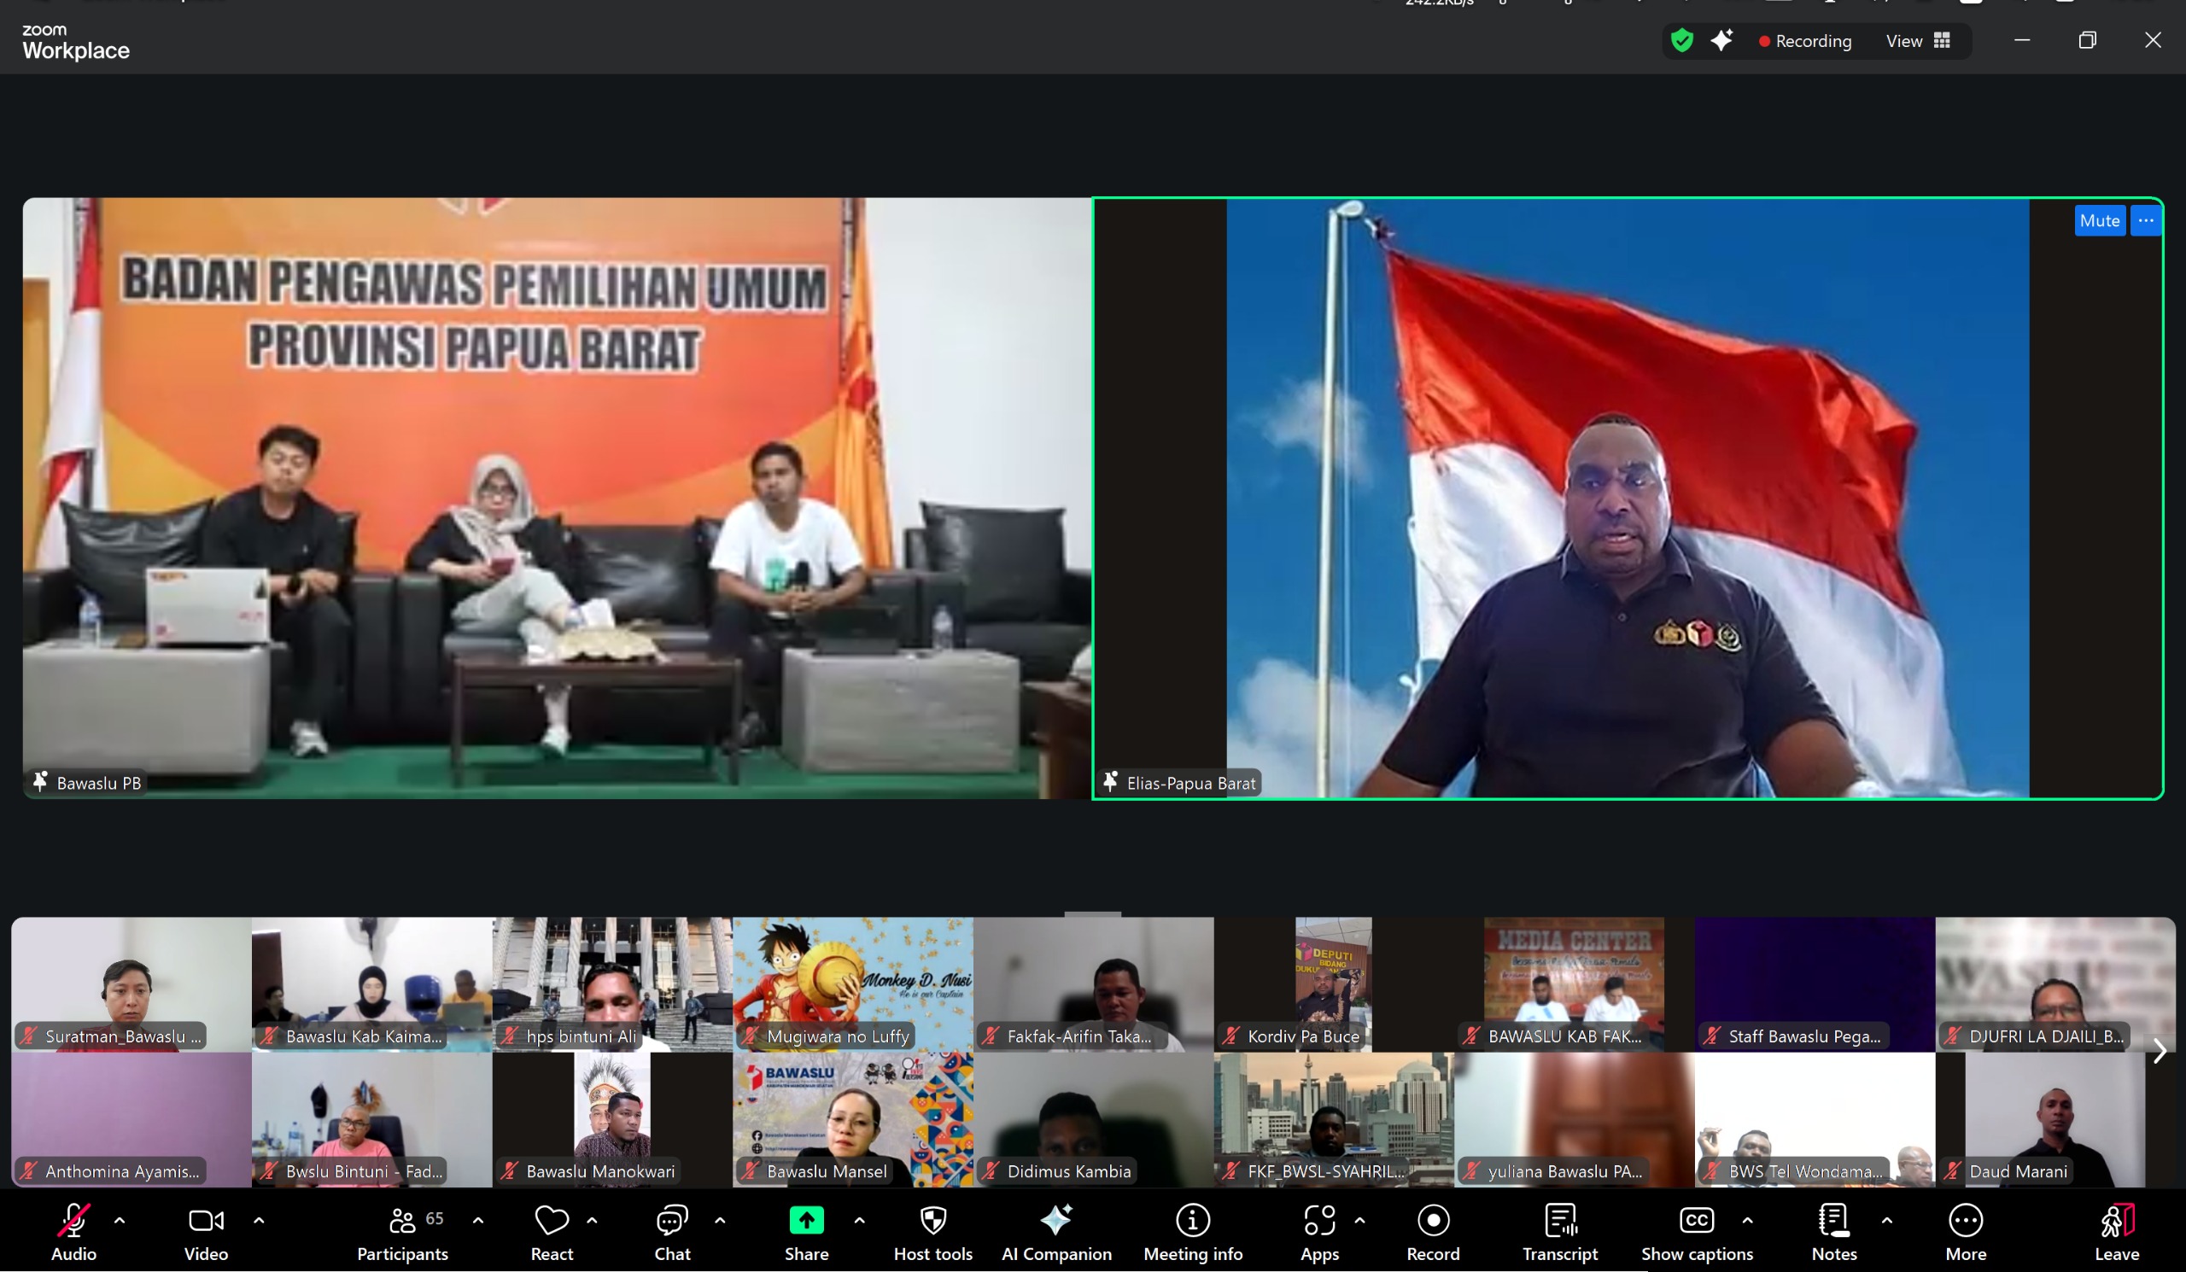Select the Mugiwara no Luffy thumbnail
This screenshot has height=1272, width=2186.
(x=852, y=984)
